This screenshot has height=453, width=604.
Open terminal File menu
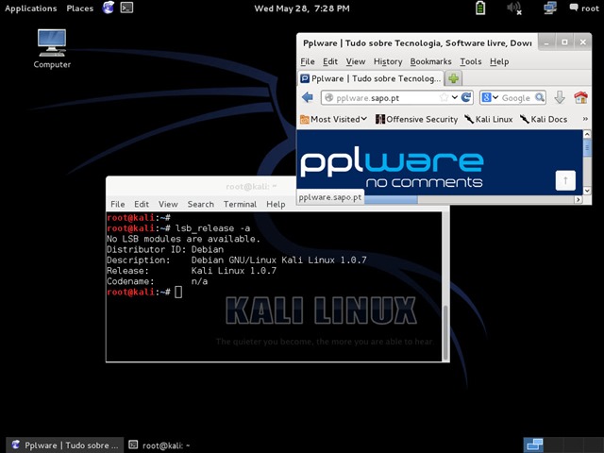coord(117,204)
